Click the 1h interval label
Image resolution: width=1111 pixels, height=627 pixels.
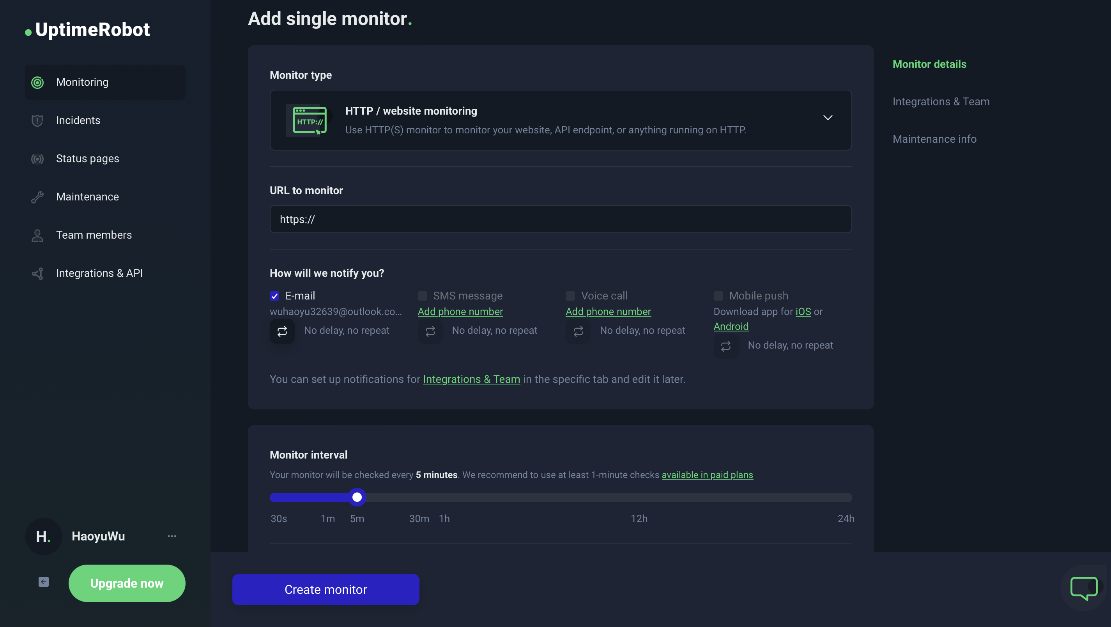click(444, 518)
